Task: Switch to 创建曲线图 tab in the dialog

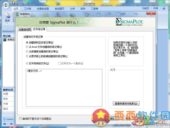Action: [25, 29]
